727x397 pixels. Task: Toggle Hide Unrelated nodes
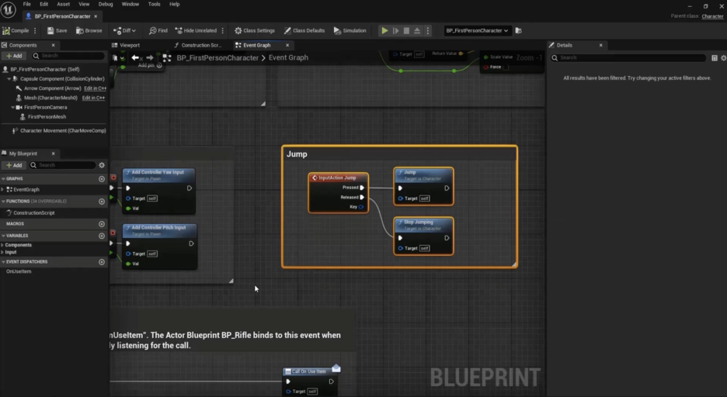[x=196, y=30]
